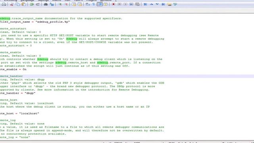Click the Playback macro icon

point(125,4)
